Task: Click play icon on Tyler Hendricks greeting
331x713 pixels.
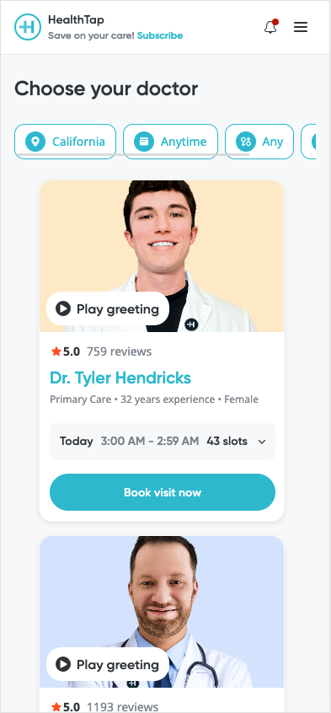Action: click(x=63, y=308)
